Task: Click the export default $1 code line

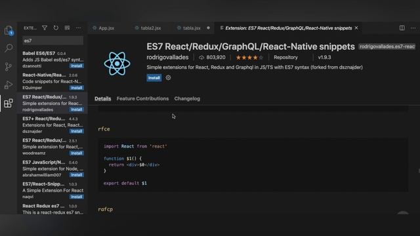Action: pos(125,184)
